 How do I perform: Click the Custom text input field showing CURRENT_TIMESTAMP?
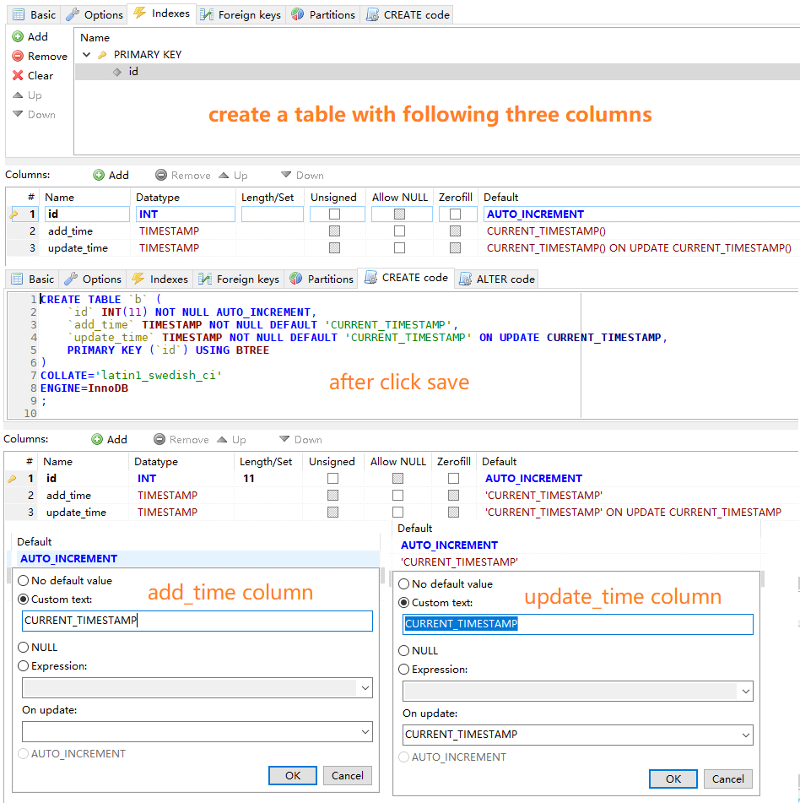196,621
